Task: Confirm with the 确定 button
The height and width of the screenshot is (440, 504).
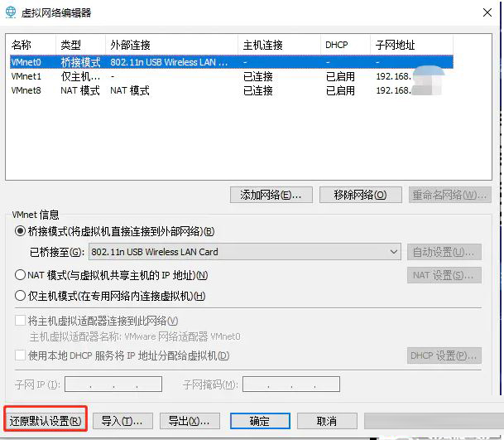Action: (260, 421)
